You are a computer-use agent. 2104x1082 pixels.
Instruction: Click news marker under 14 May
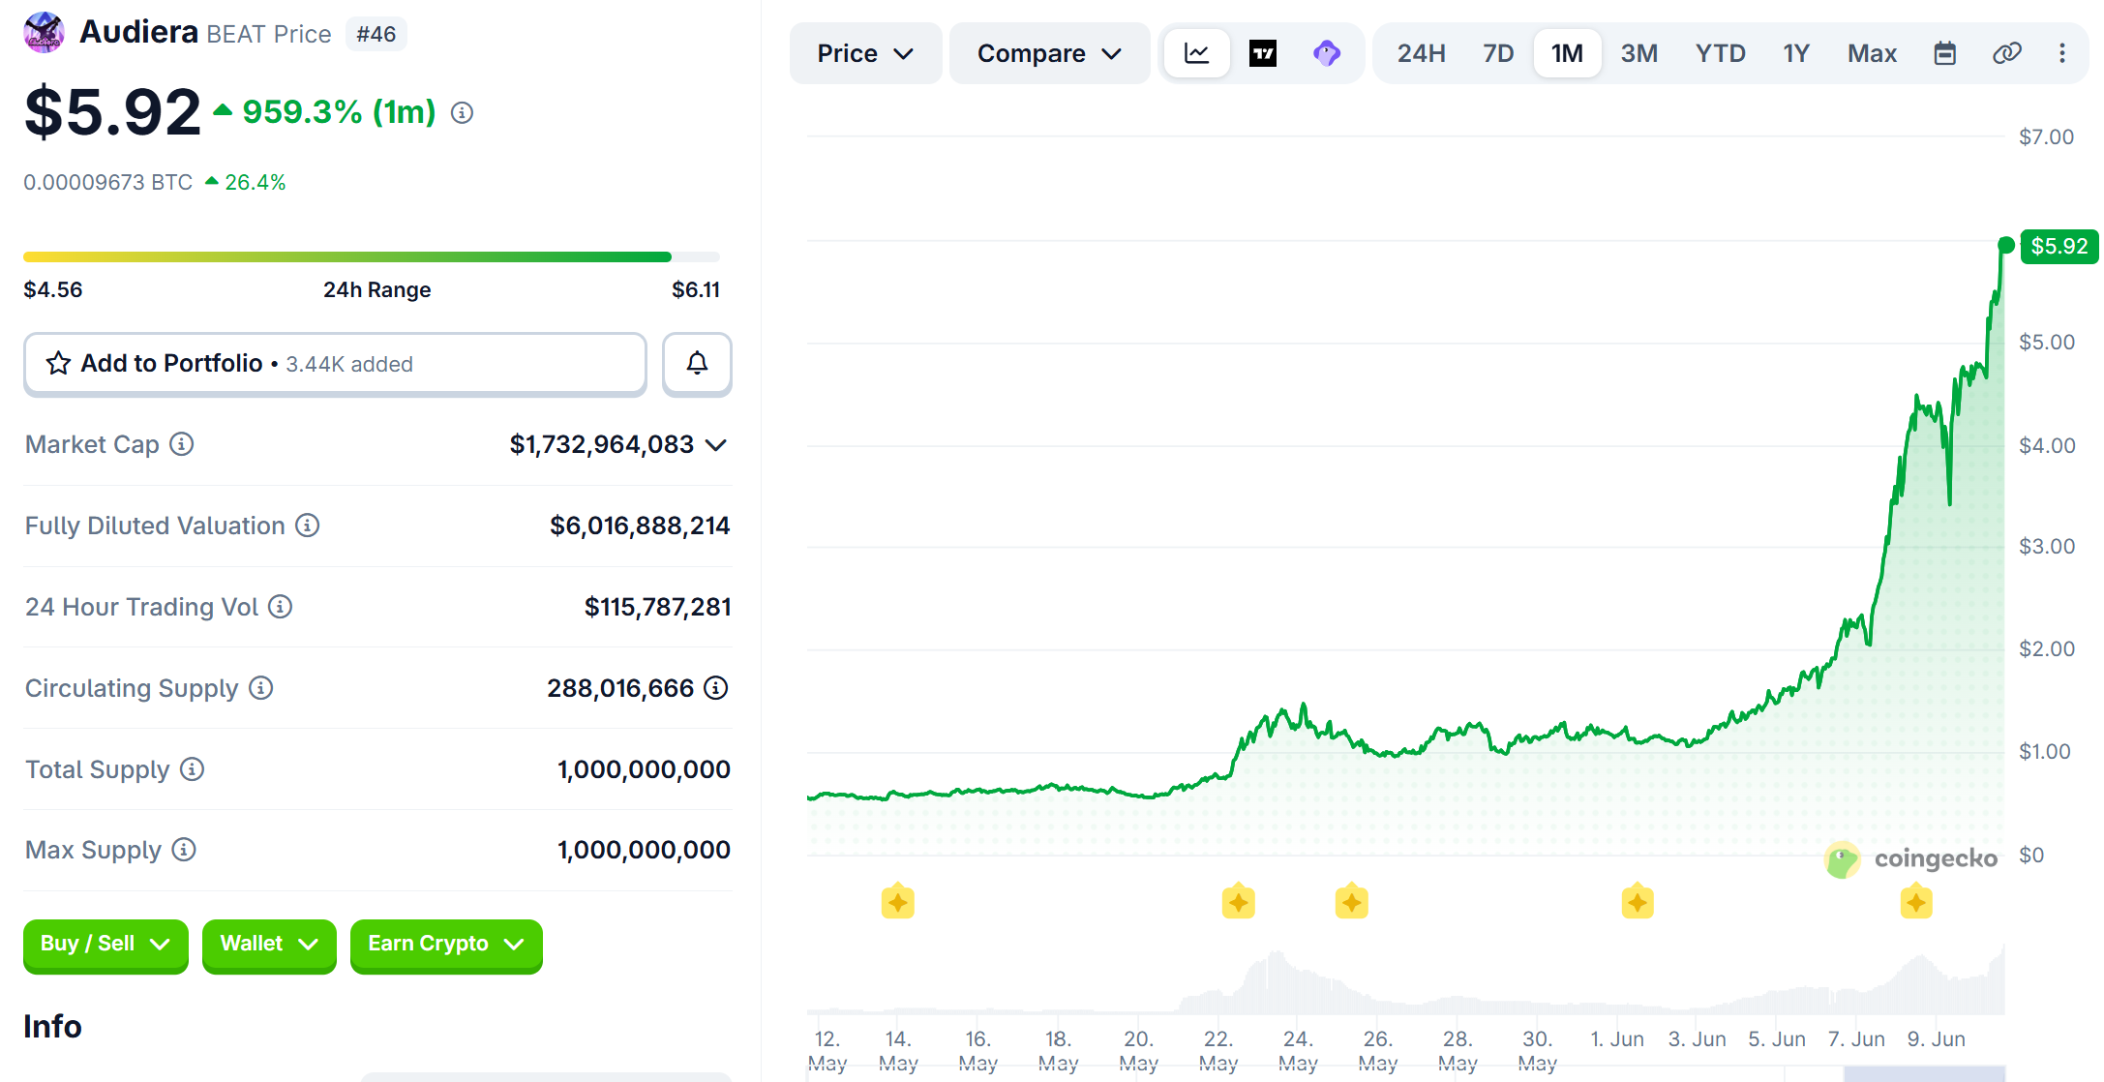click(898, 902)
